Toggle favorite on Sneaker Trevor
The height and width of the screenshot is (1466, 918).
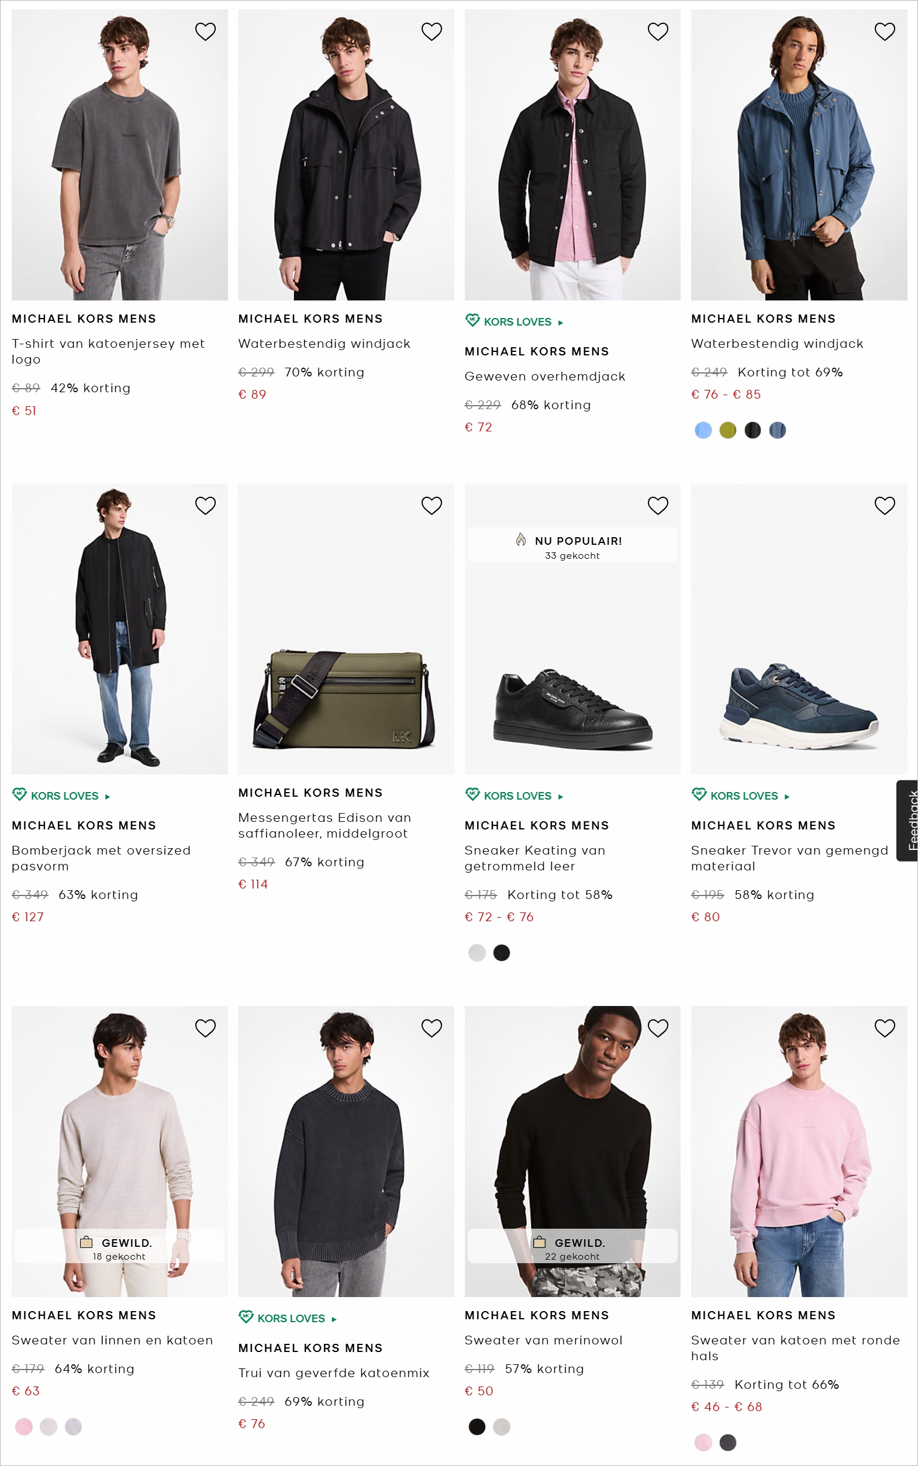point(885,506)
